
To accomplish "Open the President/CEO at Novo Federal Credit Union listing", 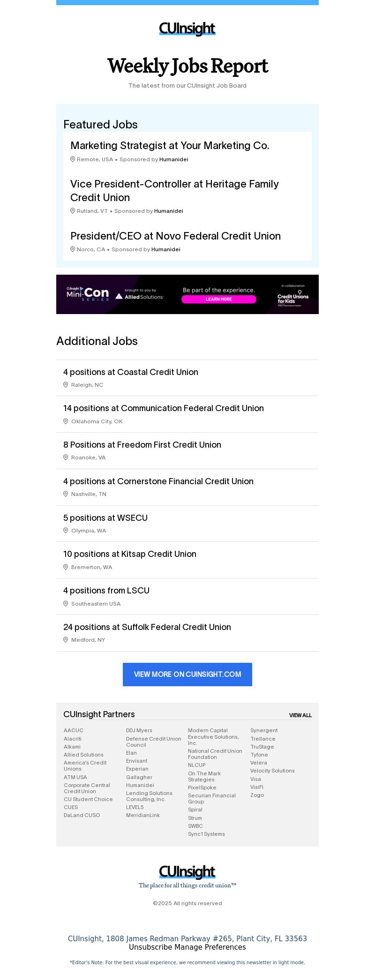I will click(175, 236).
